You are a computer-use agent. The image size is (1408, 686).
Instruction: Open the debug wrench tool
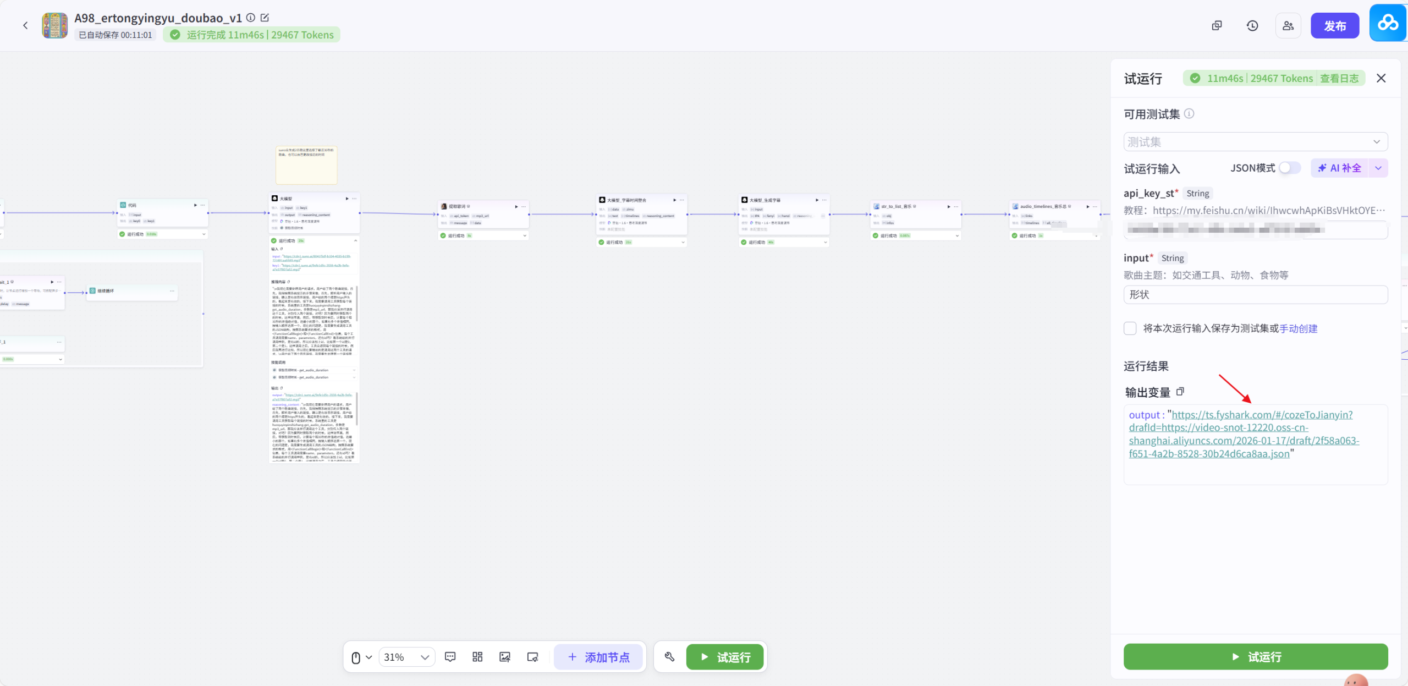[x=669, y=657]
